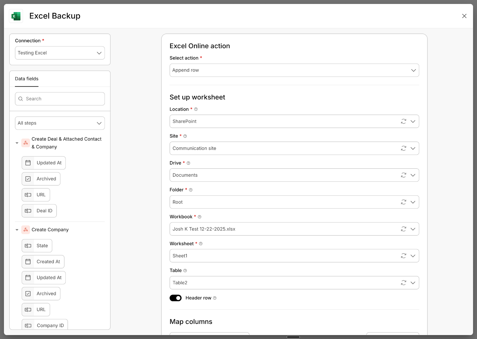
Task: Expand the Workbook dropdown with xlsx file
Action: coord(413,229)
